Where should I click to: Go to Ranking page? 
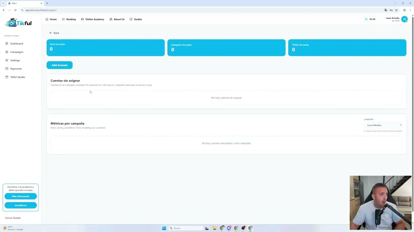click(69, 19)
